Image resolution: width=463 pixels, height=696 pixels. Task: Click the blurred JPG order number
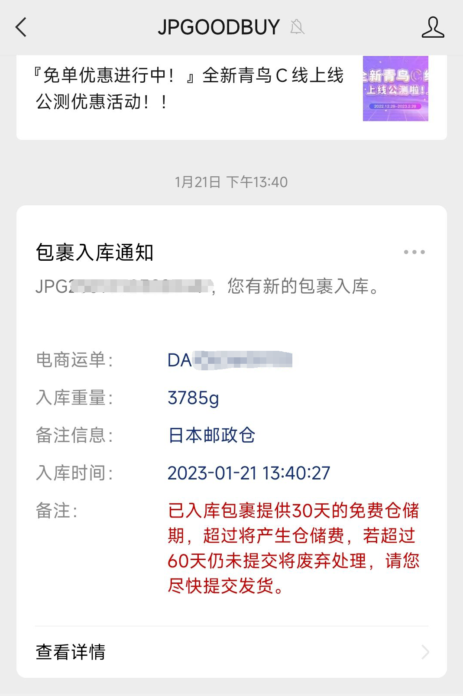pyautogui.click(x=125, y=286)
